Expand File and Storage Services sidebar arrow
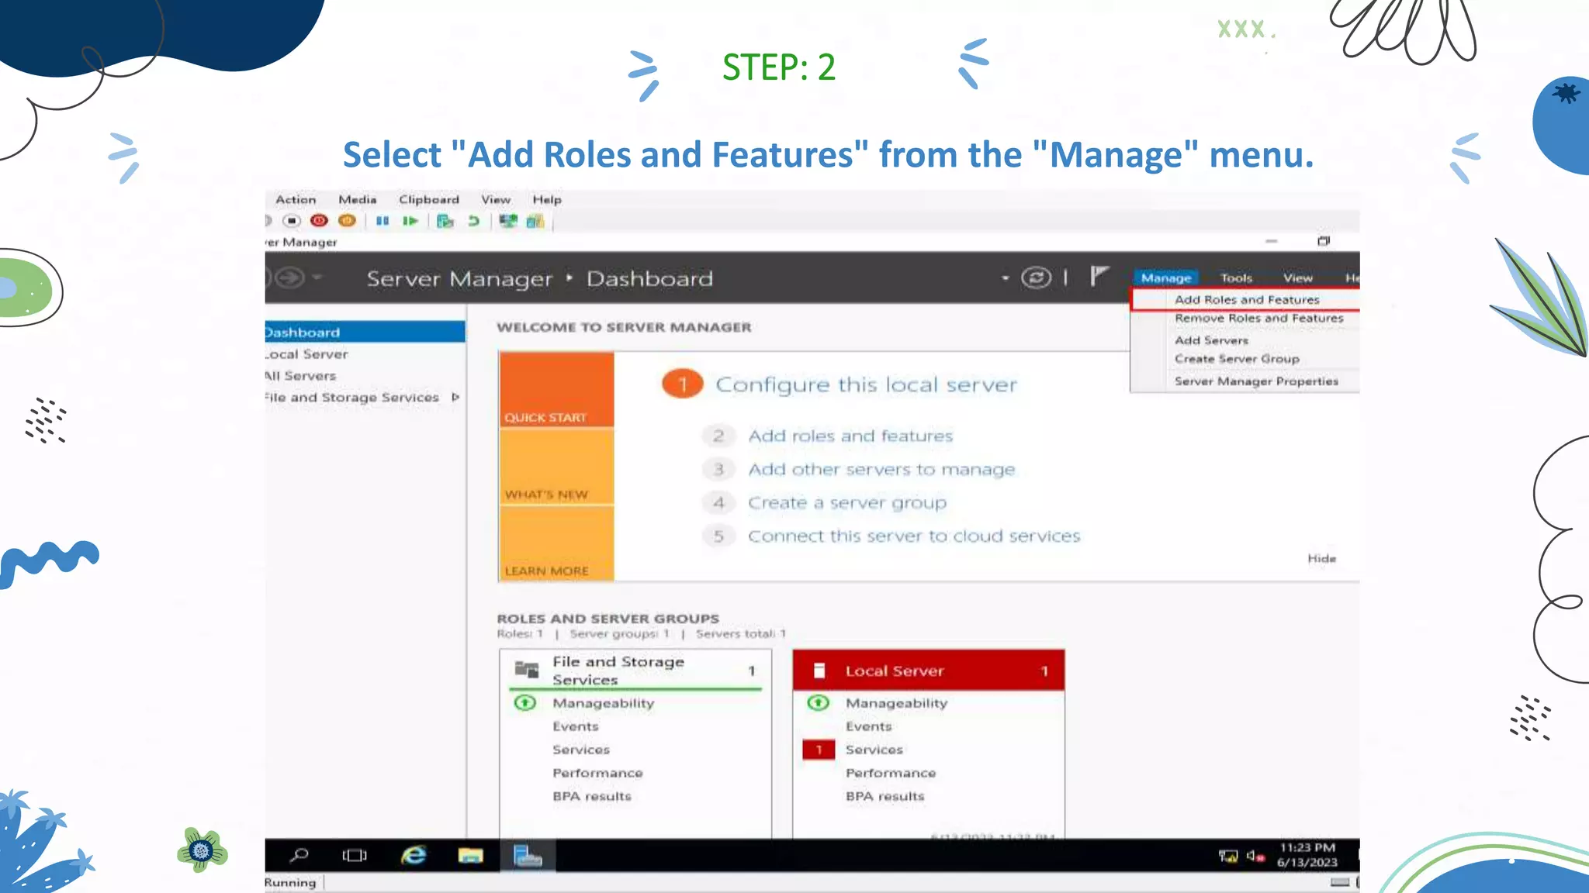This screenshot has width=1589, height=893. 455,397
